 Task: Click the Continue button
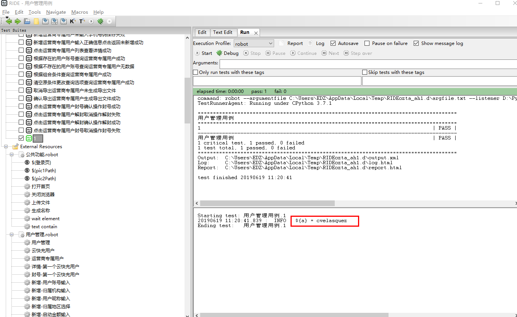(x=303, y=53)
